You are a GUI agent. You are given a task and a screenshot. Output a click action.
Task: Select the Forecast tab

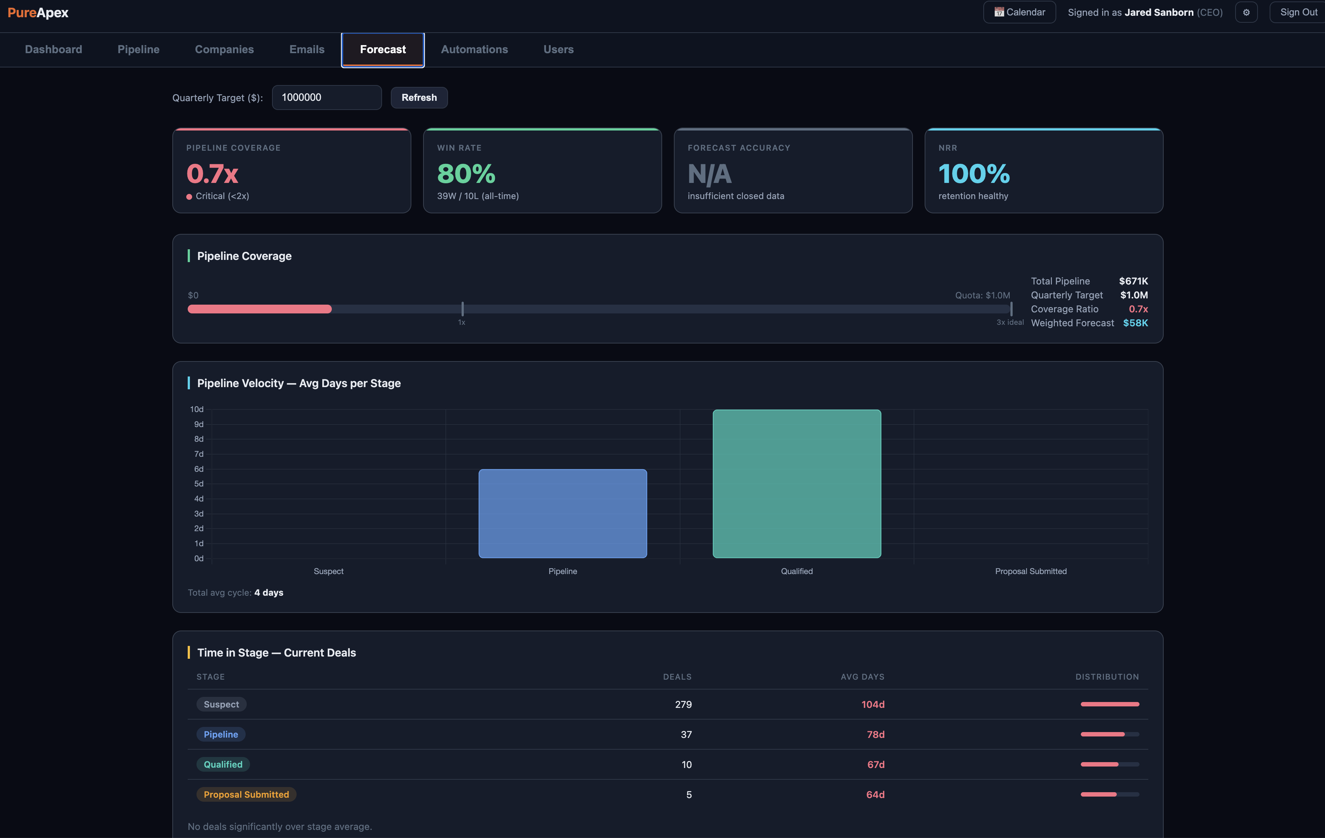(x=383, y=49)
